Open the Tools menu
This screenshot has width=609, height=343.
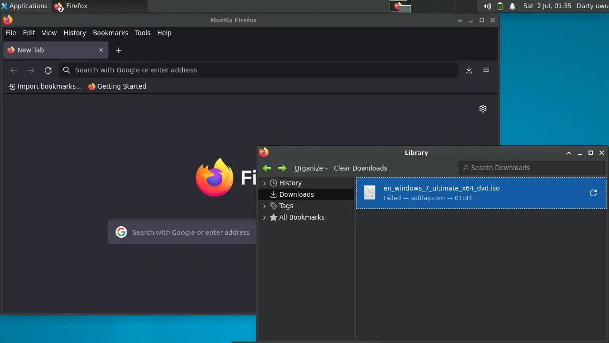(142, 33)
